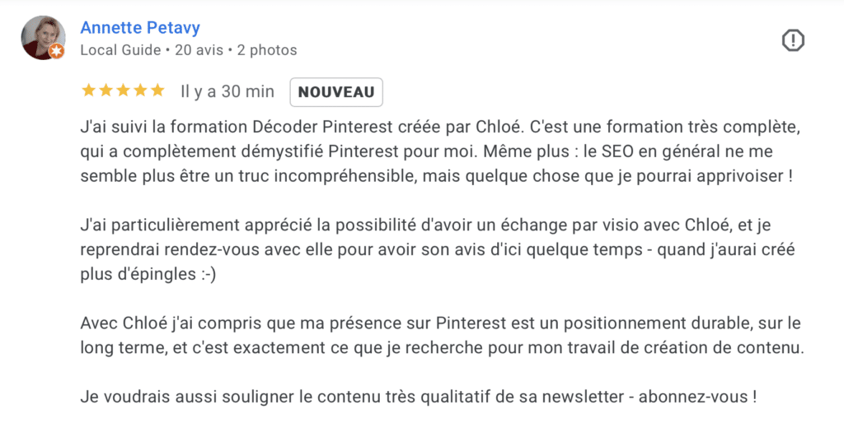Viewport: 844px width, 423px height.
Task: Click the 2 photos count
Action: [x=267, y=50]
